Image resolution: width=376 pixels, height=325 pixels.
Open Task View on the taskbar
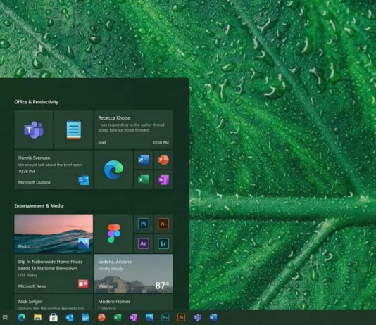coord(6,317)
